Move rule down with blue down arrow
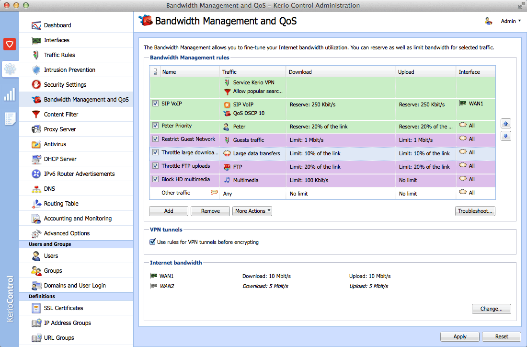 [505, 136]
